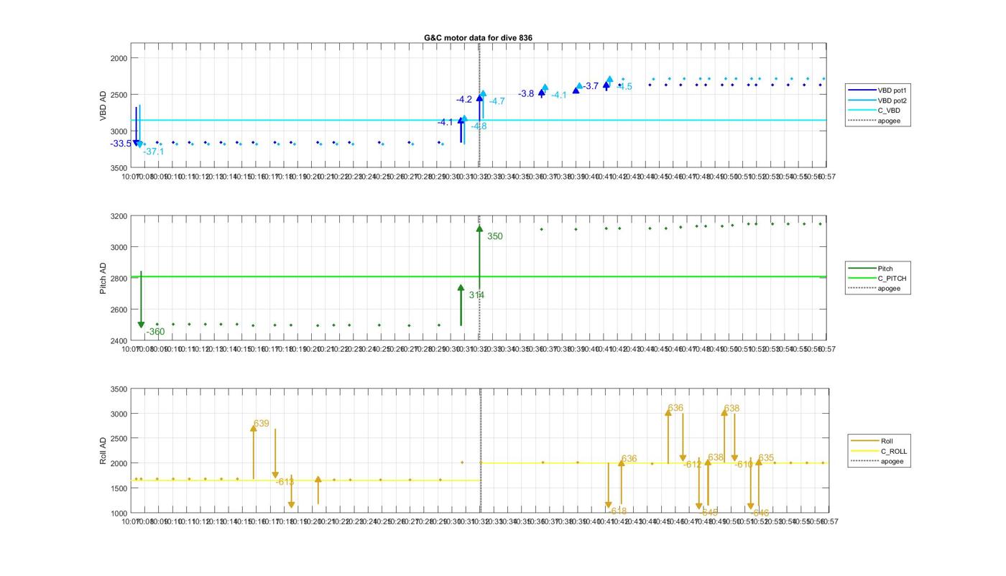Select the "C_ROLL" legend entry
Screen dimensions: 1006x576
click(878, 451)
